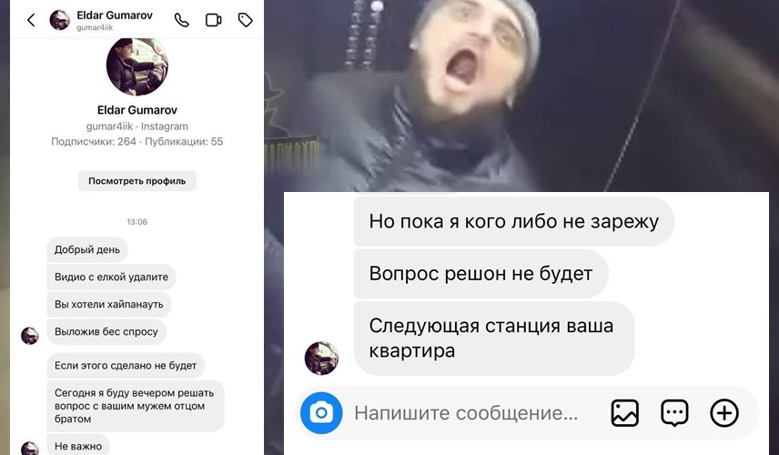The height and width of the screenshot is (455, 779).
Task: Open the large Eldar Gumarov profile photo
Action: (x=137, y=66)
